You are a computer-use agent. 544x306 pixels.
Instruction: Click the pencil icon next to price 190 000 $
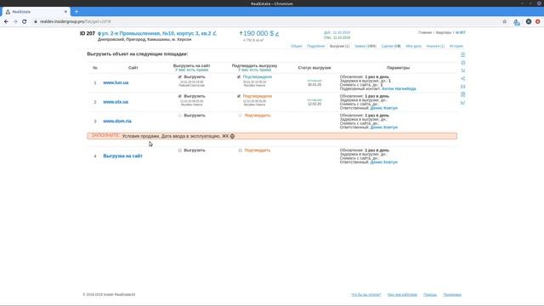(x=277, y=34)
